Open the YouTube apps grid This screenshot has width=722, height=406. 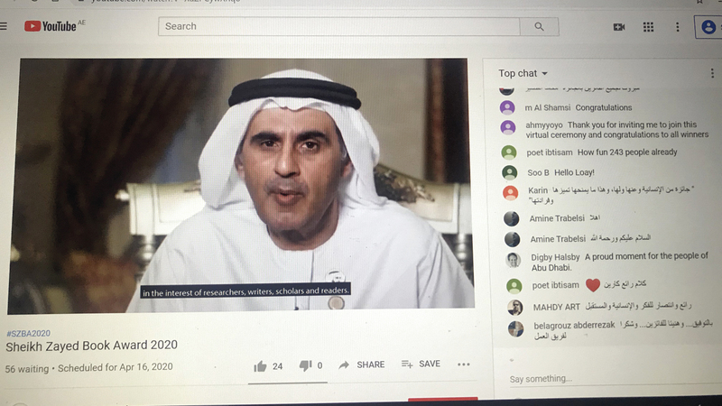pos(648,27)
